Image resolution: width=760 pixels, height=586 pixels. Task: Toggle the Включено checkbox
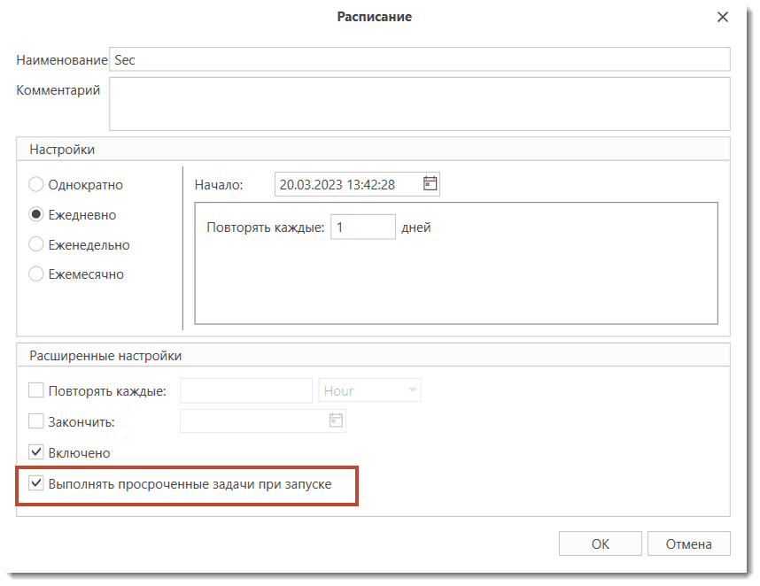tap(36, 452)
